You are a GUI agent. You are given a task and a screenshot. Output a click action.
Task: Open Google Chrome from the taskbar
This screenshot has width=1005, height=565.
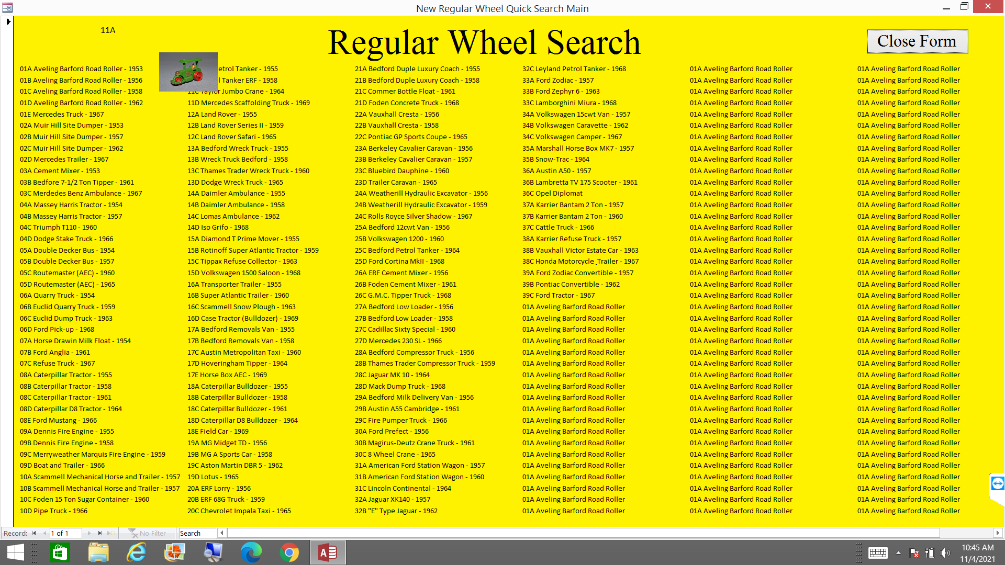click(x=289, y=552)
